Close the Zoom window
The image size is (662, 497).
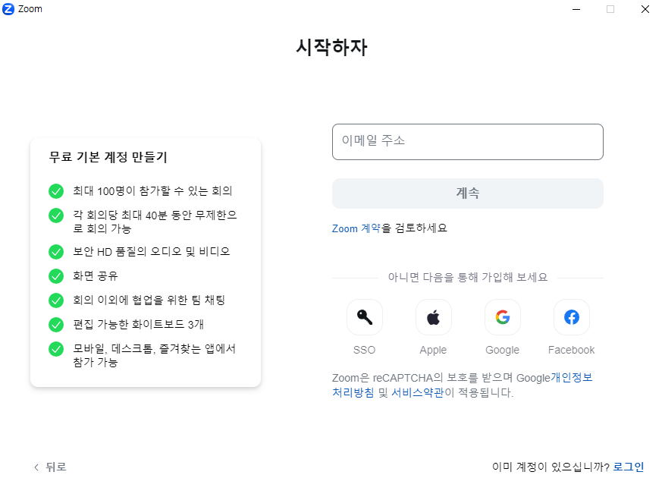point(645,9)
